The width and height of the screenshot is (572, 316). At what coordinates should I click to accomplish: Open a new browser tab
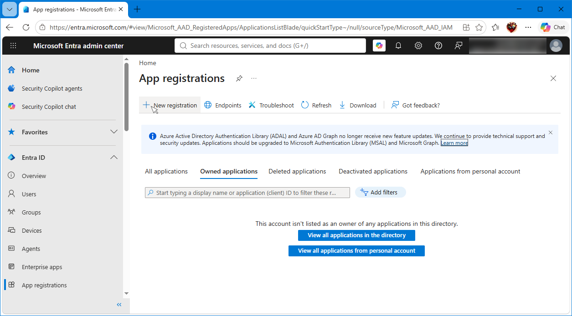click(x=137, y=9)
